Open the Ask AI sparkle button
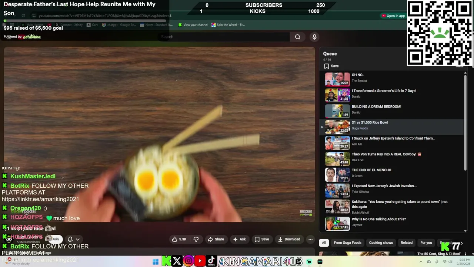474x267 pixels. [x=239, y=239]
